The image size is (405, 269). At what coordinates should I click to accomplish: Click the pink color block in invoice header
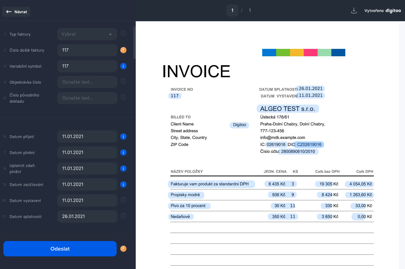tap(311, 53)
